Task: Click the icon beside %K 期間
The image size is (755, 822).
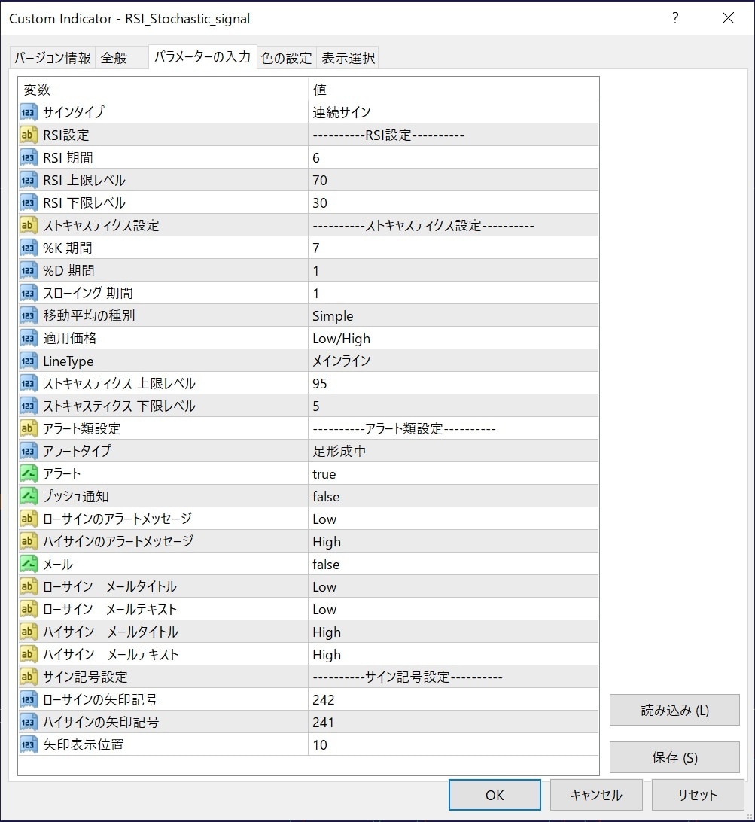Action: point(29,248)
